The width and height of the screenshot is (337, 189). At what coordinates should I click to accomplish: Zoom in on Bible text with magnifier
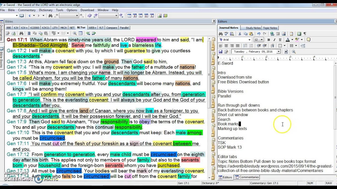tap(75, 33)
